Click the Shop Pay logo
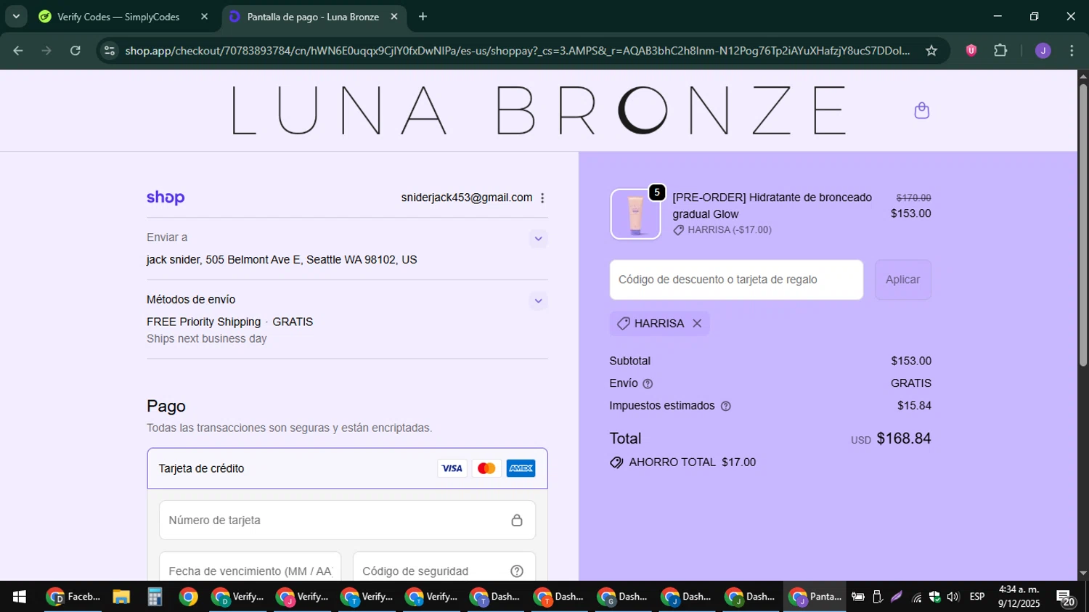The width and height of the screenshot is (1089, 612). point(166,197)
